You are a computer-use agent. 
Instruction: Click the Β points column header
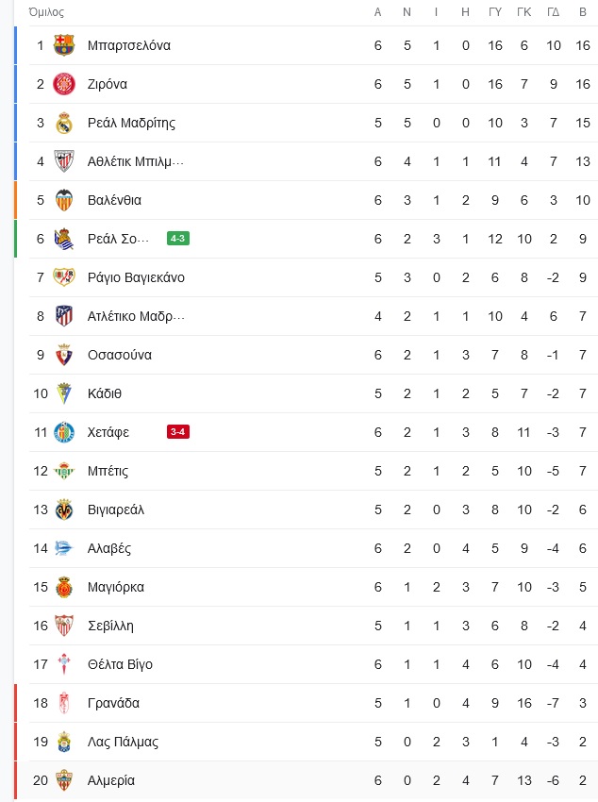coord(583,12)
